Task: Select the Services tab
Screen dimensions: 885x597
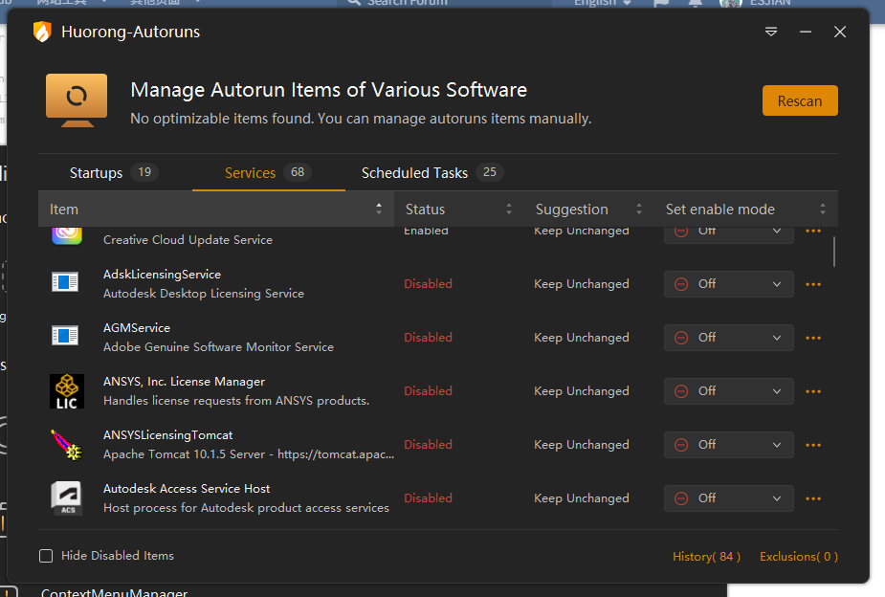Action: (x=268, y=172)
